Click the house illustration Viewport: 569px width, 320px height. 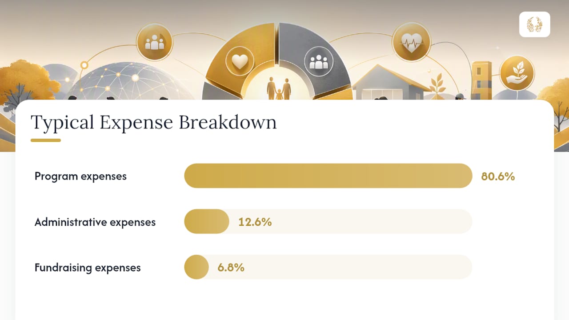pyautogui.click(x=389, y=82)
